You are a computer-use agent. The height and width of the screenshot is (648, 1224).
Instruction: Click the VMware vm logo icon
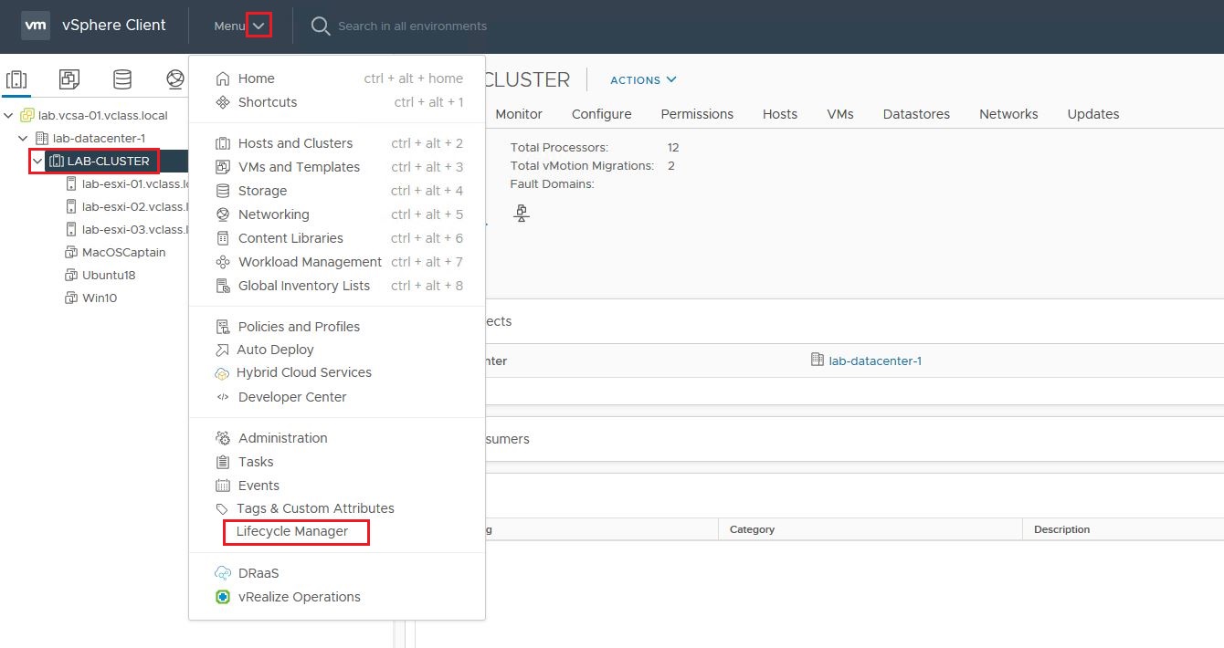tap(36, 26)
